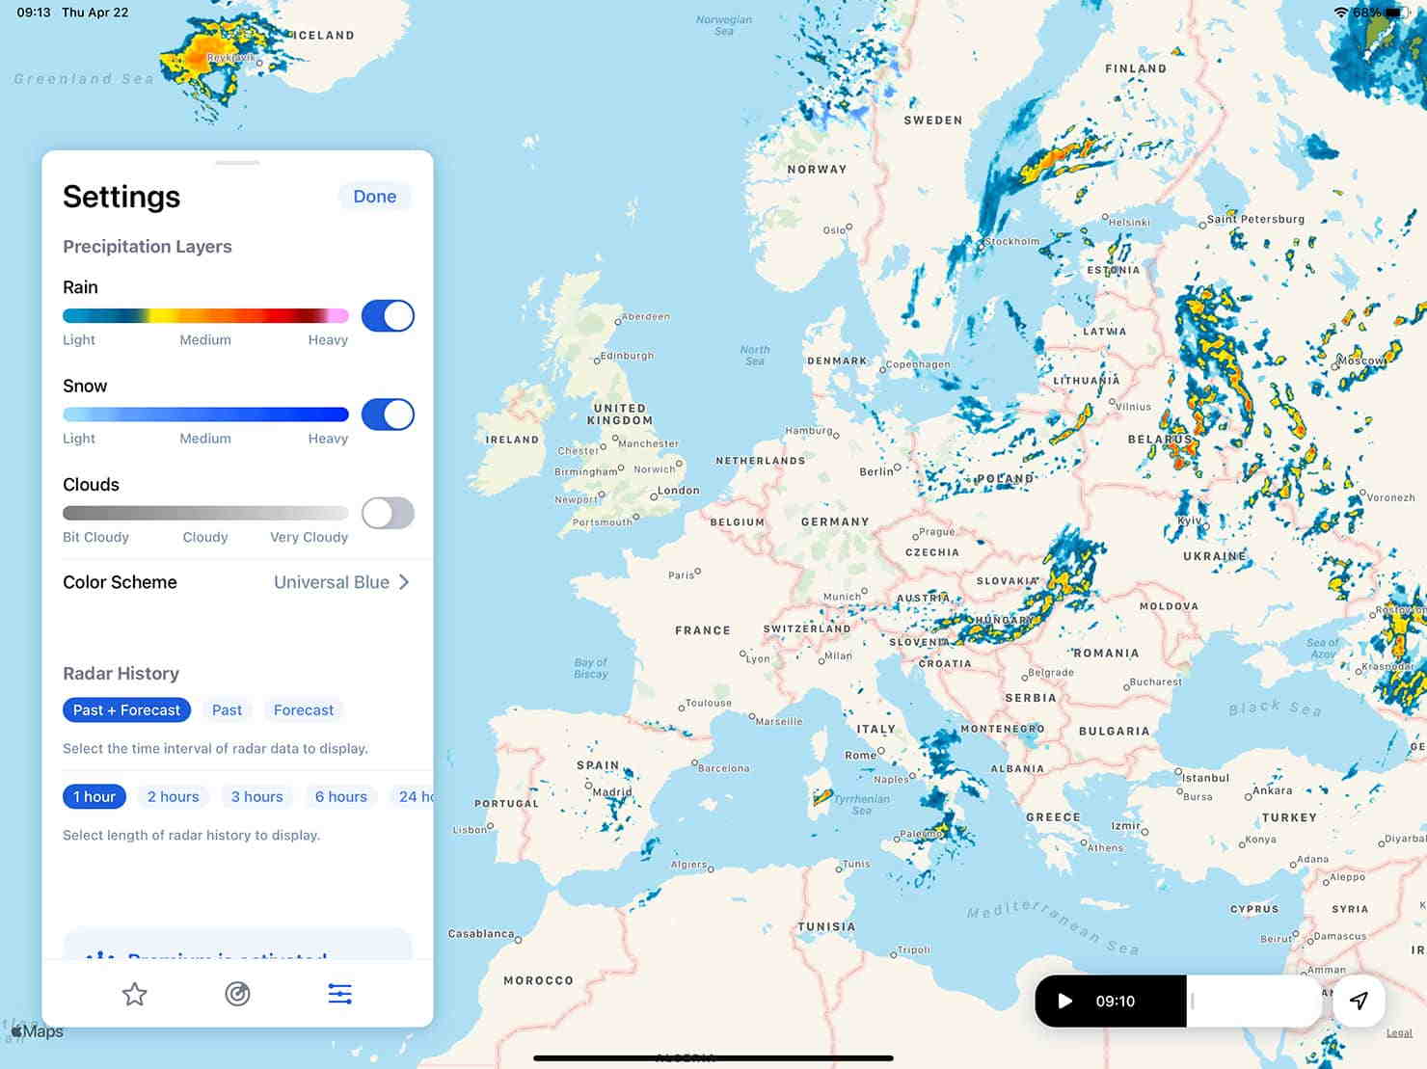
Task: Tap the current location arrow icon
Action: coord(1359,1001)
